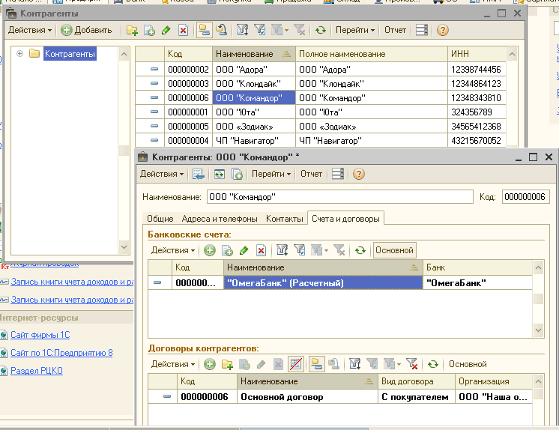Viewport: 559px width, 430px height.
Task: Refresh Контрагенты list with green arrows icon
Action: 321,30
